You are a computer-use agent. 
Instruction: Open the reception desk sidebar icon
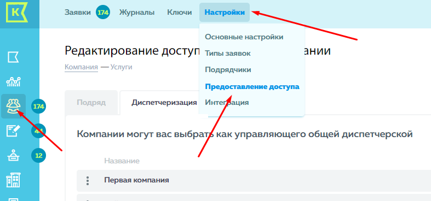point(13,156)
